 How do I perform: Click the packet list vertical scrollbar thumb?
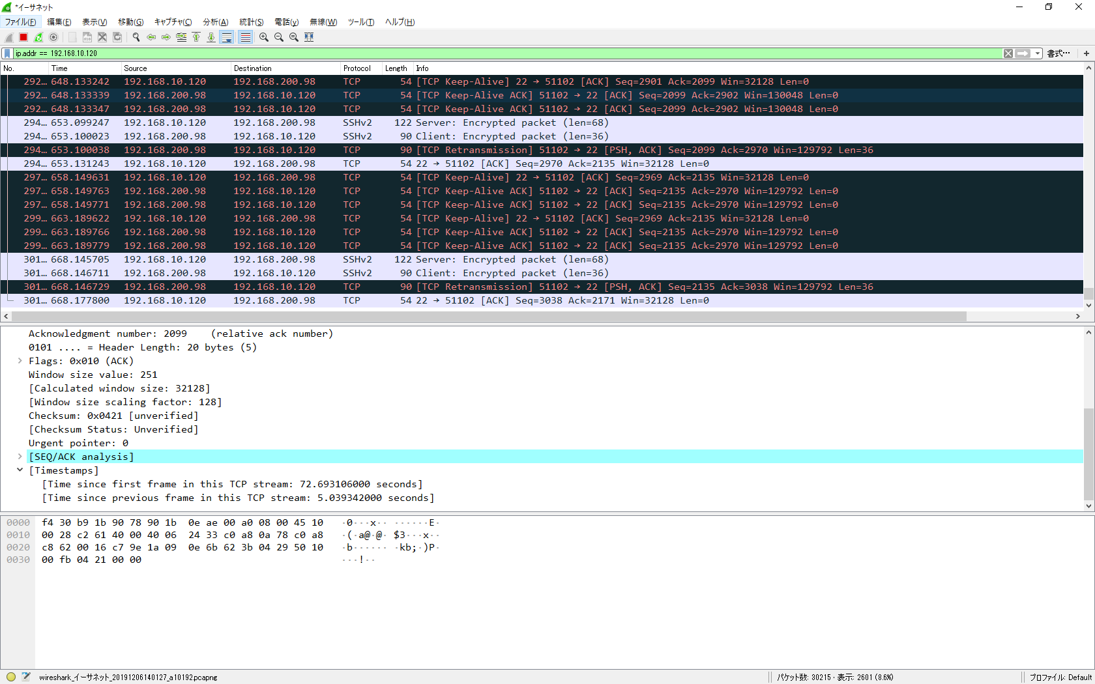1088,294
